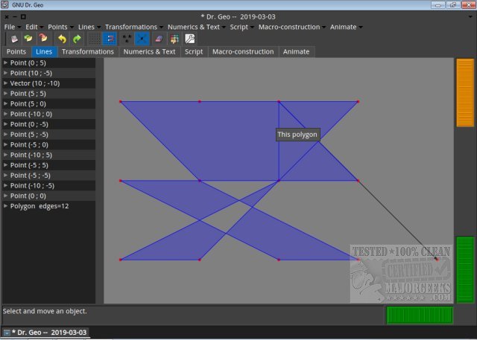Image resolution: width=477 pixels, height=340 pixels.
Task: Open the wrench settings tool
Action: [x=189, y=38]
